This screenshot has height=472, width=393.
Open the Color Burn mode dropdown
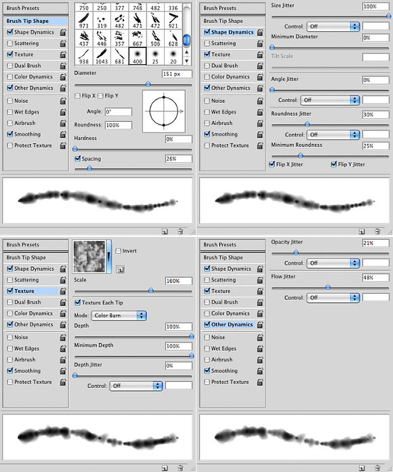(119, 316)
